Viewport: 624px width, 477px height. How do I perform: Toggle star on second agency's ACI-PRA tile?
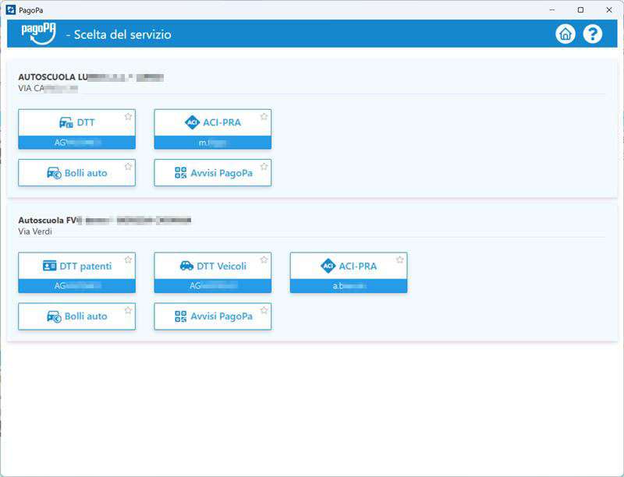pos(399,260)
